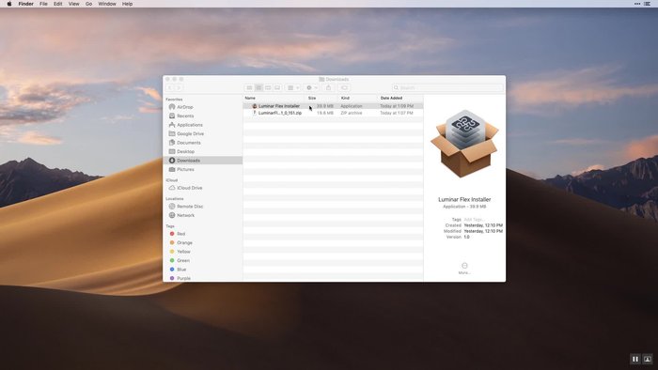
Task: Open Recents in the sidebar
Action: [x=185, y=116]
